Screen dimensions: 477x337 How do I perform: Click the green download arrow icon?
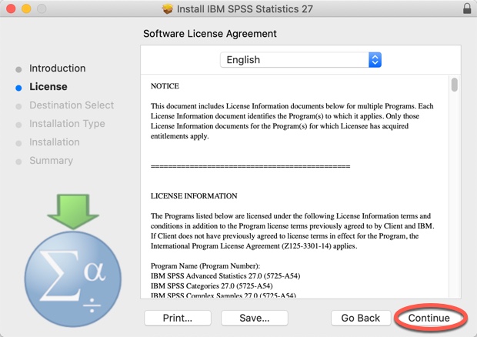[x=73, y=212]
